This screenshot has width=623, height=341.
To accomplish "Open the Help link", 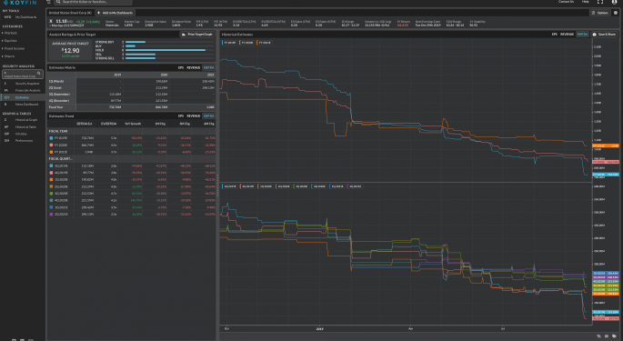I will pos(586,2).
